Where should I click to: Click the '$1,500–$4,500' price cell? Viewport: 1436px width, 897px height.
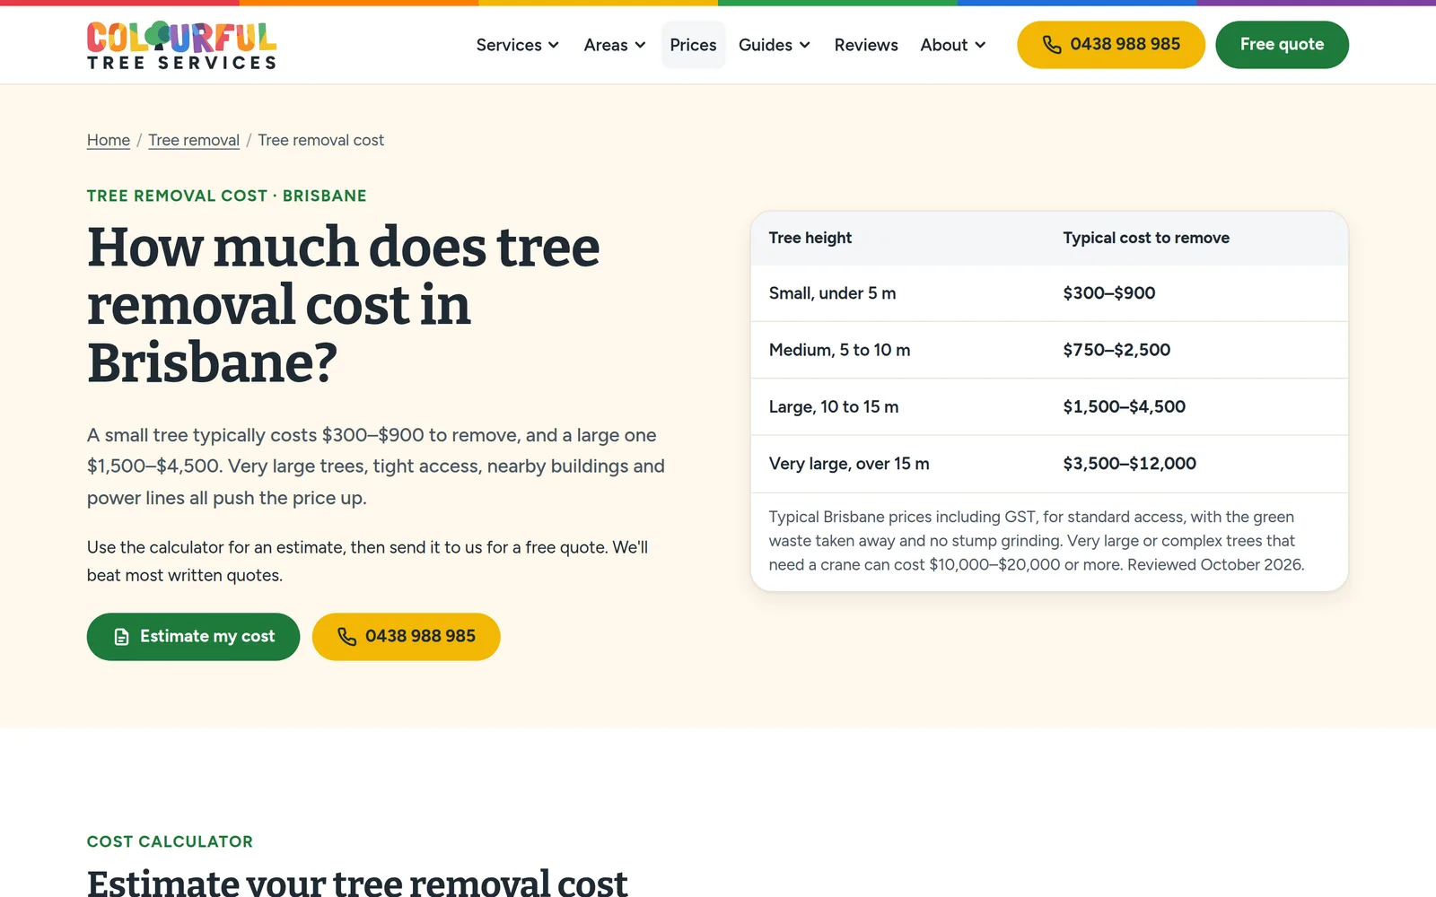pos(1125,407)
